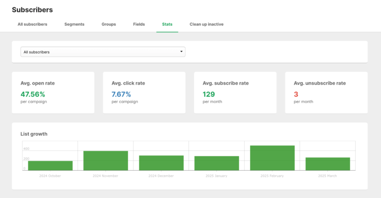Viewport: 381px width, 198px height.
Task: Switch to the All subscribers tab
Action: (x=33, y=24)
